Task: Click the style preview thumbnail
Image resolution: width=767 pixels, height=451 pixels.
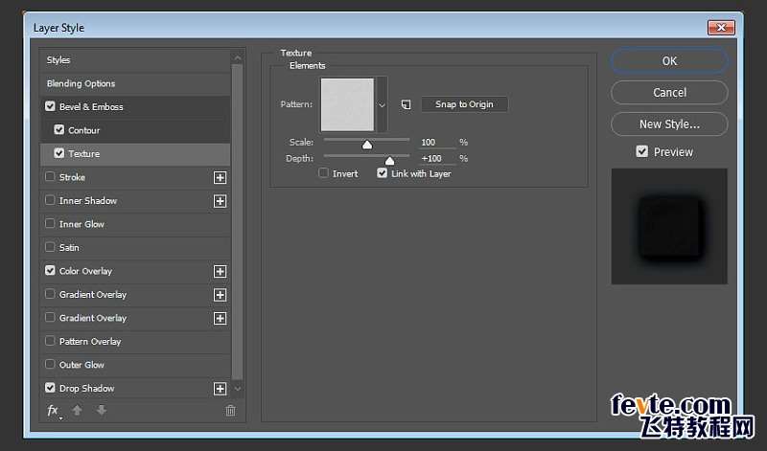Action: (x=669, y=226)
